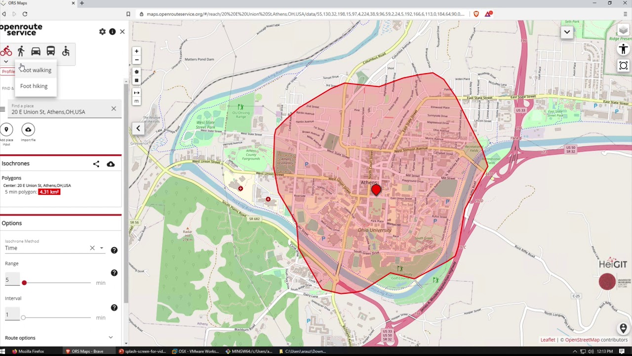The width and height of the screenshot is (632, 356).
Task: Click Import file cloud button
Action: 28,130
